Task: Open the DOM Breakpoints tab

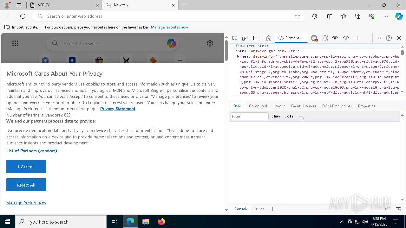Action: click(337, 106)
